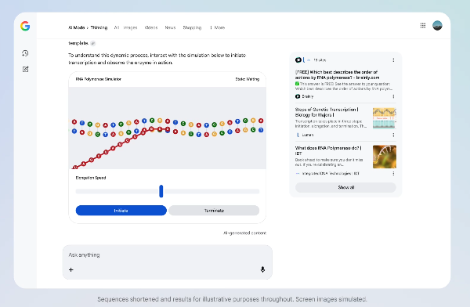Open options menu for the Lumen result
Screen dimensions: 470x307
click(393, 135)
